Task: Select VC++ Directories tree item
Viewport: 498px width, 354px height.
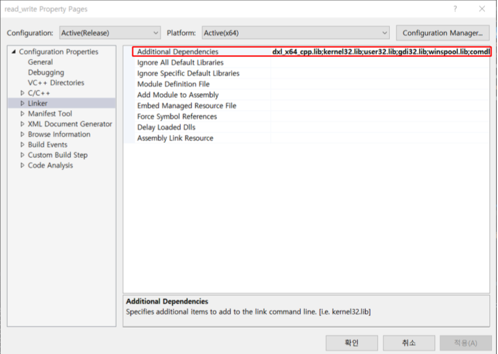Action: 56,83
